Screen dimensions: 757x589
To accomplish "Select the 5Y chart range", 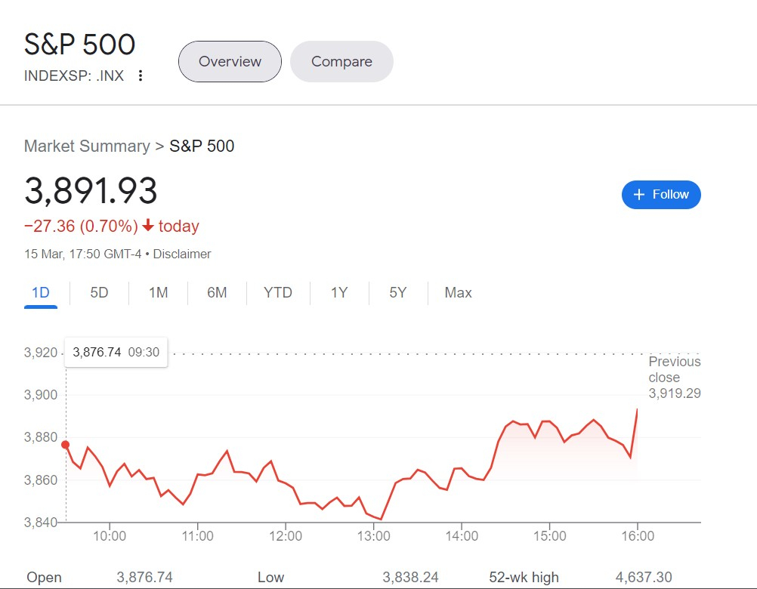I will [398, 293].
